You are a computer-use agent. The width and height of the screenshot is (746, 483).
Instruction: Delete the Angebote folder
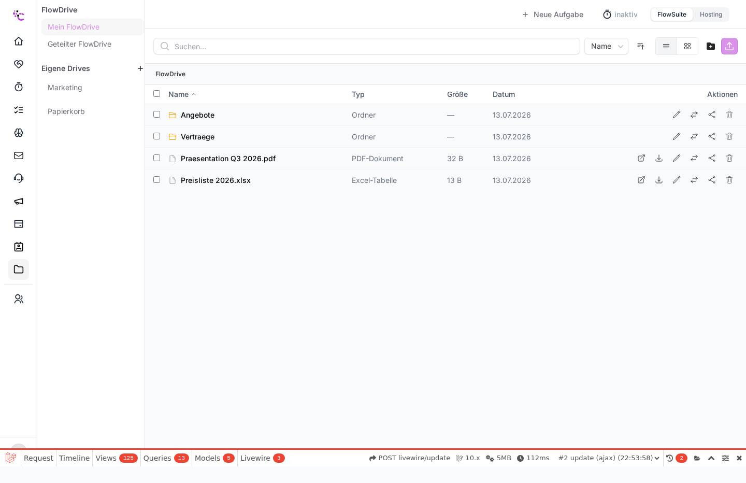point(729,115)
